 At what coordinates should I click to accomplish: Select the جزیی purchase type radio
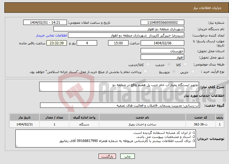[x=193, y=72]
